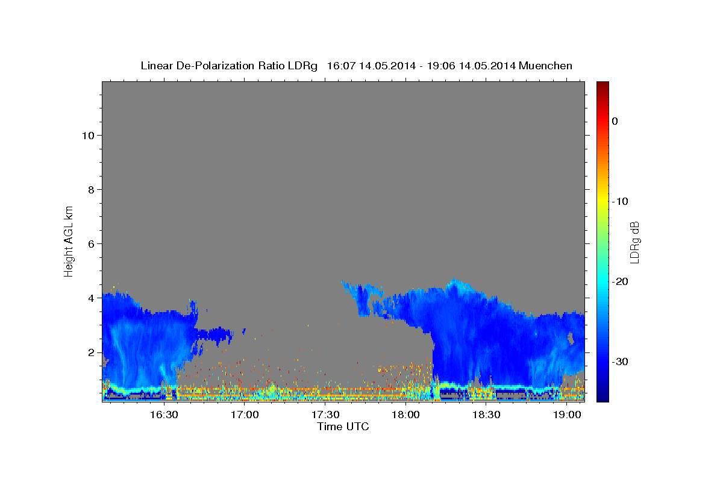
Task: Click the height tick label '8'
Action: click(x=90, y=189)
